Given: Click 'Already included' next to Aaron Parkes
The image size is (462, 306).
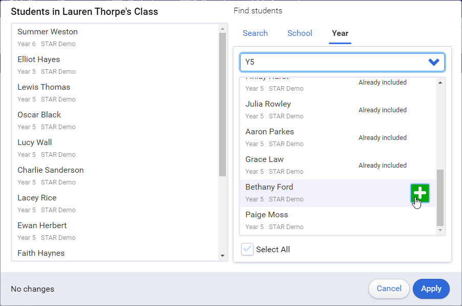Looking at the screenshot, I should pyautogui.click(x=383, y=138).
